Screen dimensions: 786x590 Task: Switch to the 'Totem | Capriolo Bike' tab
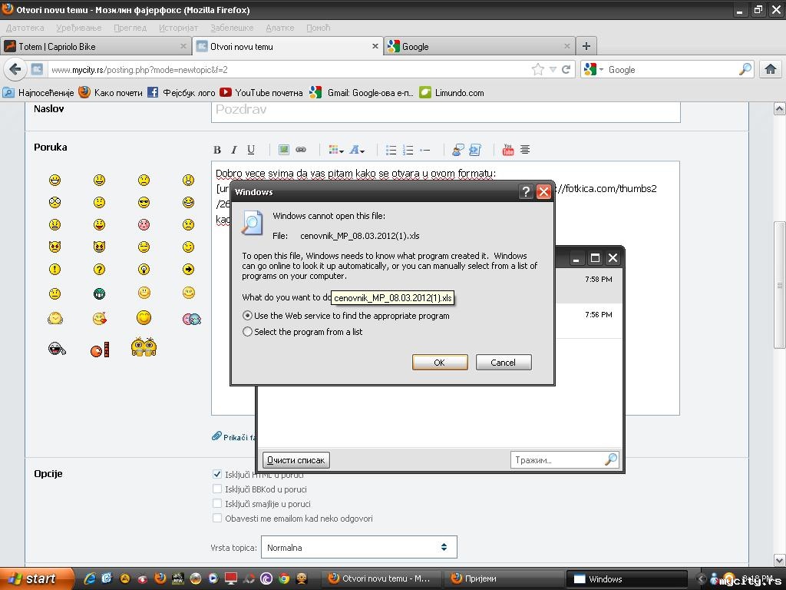(x=96, y=47)
